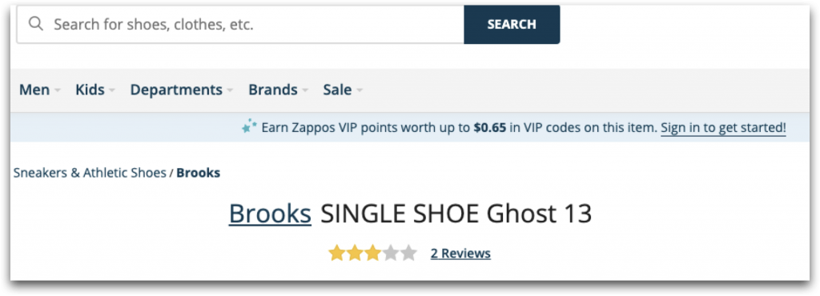This screenshot has width=820, height=296.
Task: Expand the dropdown arrow beside Brands
Action: click(x=305, y=91)
